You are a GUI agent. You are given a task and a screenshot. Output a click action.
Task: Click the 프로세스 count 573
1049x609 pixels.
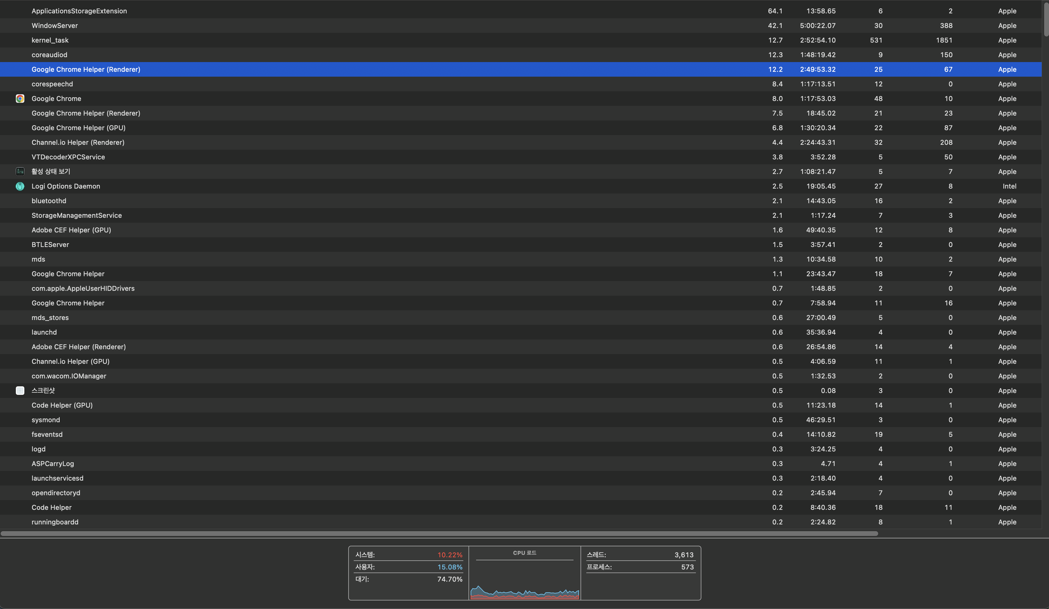[687, 567]
